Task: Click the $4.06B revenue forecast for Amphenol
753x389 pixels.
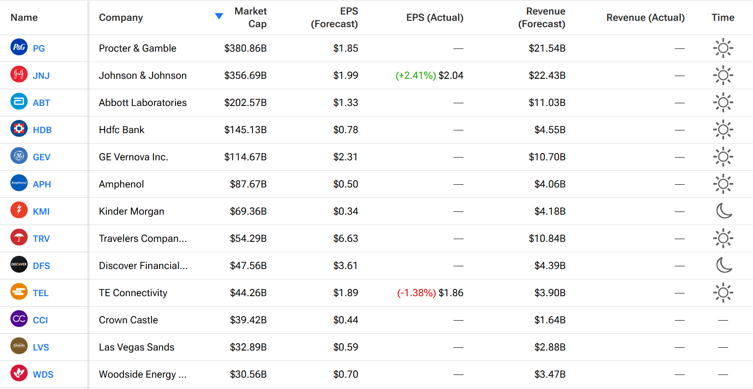Action: tap(550, 184)
